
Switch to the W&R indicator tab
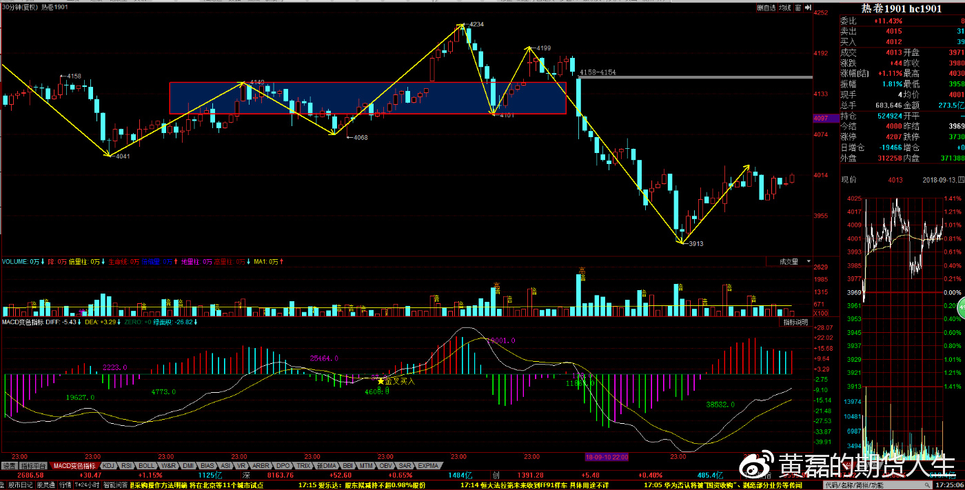tap(169, 466)
